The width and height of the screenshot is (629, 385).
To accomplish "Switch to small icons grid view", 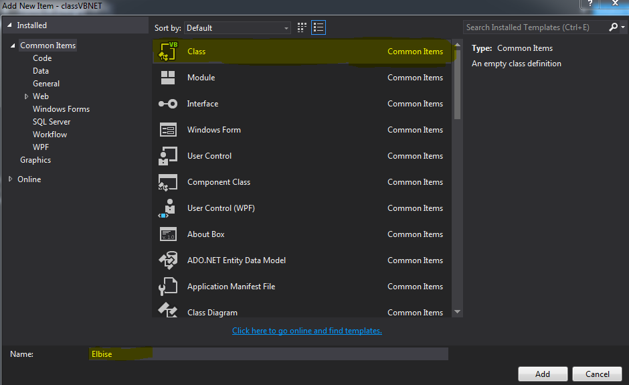I will pyautogui.click(x=302, y=27).
